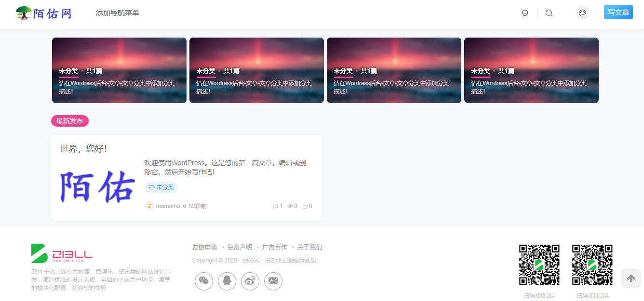This screenshot has width=644, height=301.
Task: Open the site messages/chat icon in header
Action: coord(525,13)
